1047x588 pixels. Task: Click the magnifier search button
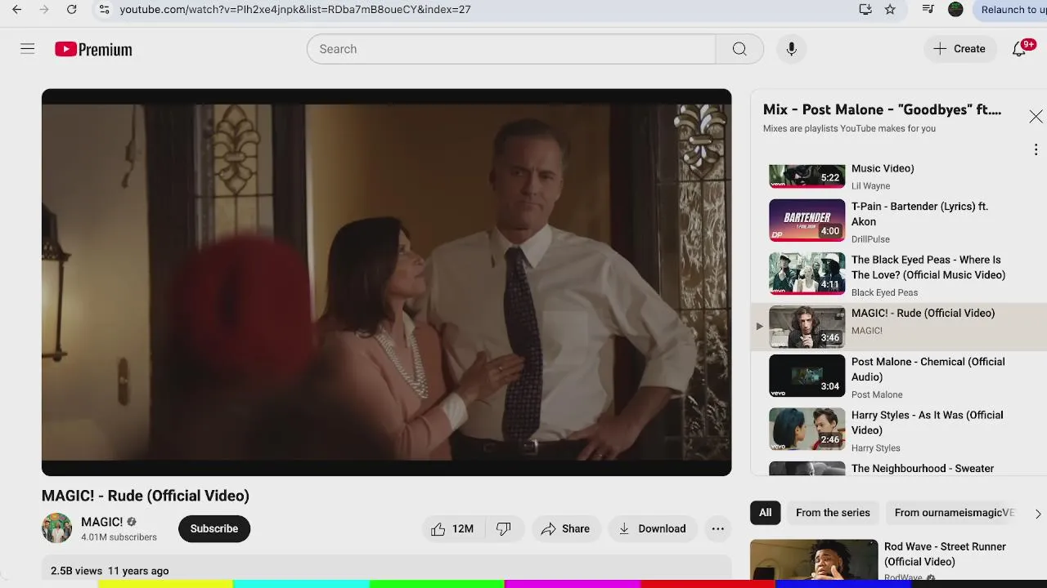[x=739, y=49]
